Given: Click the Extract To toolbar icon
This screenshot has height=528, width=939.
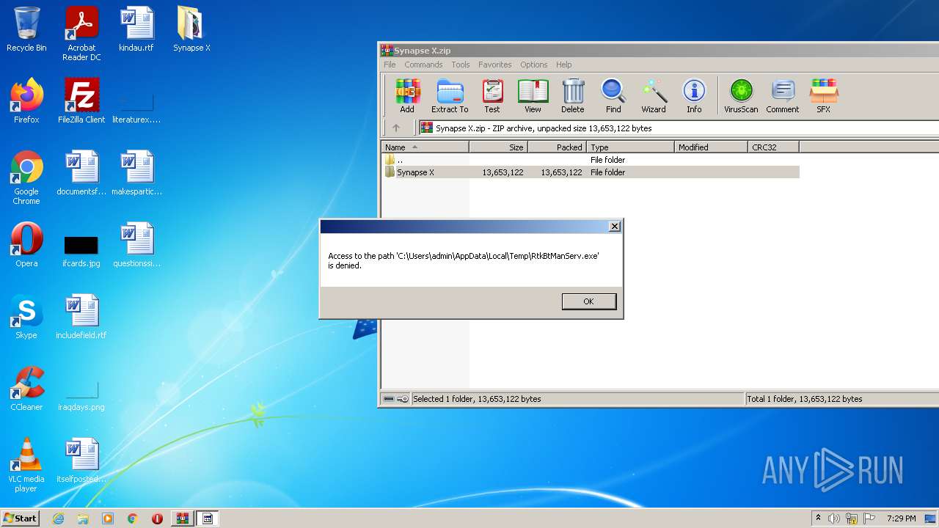Looking at the screenshot, I should [450, 96].
